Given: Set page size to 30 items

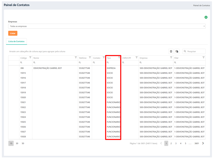Looking at the screenshot, I should (17, 143).
